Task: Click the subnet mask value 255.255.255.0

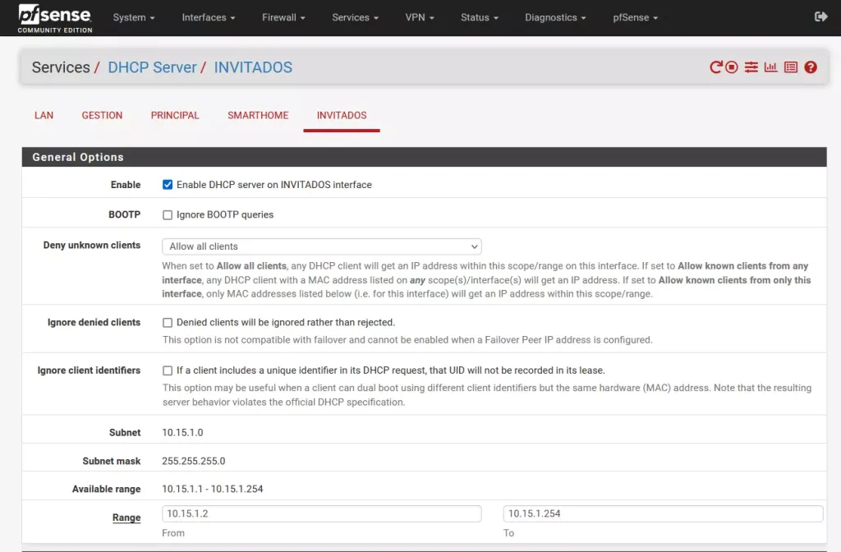Action: pyautogui.click(x=194, y=461)
